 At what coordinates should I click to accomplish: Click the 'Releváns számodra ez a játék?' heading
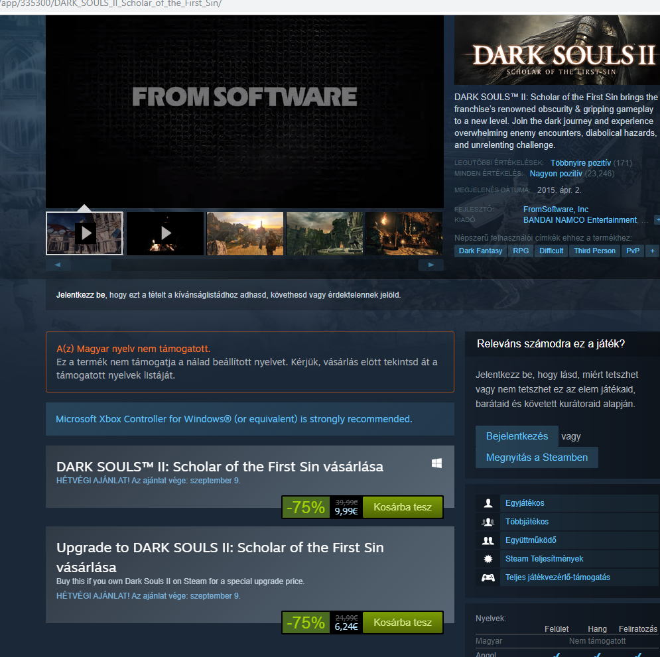551,343
